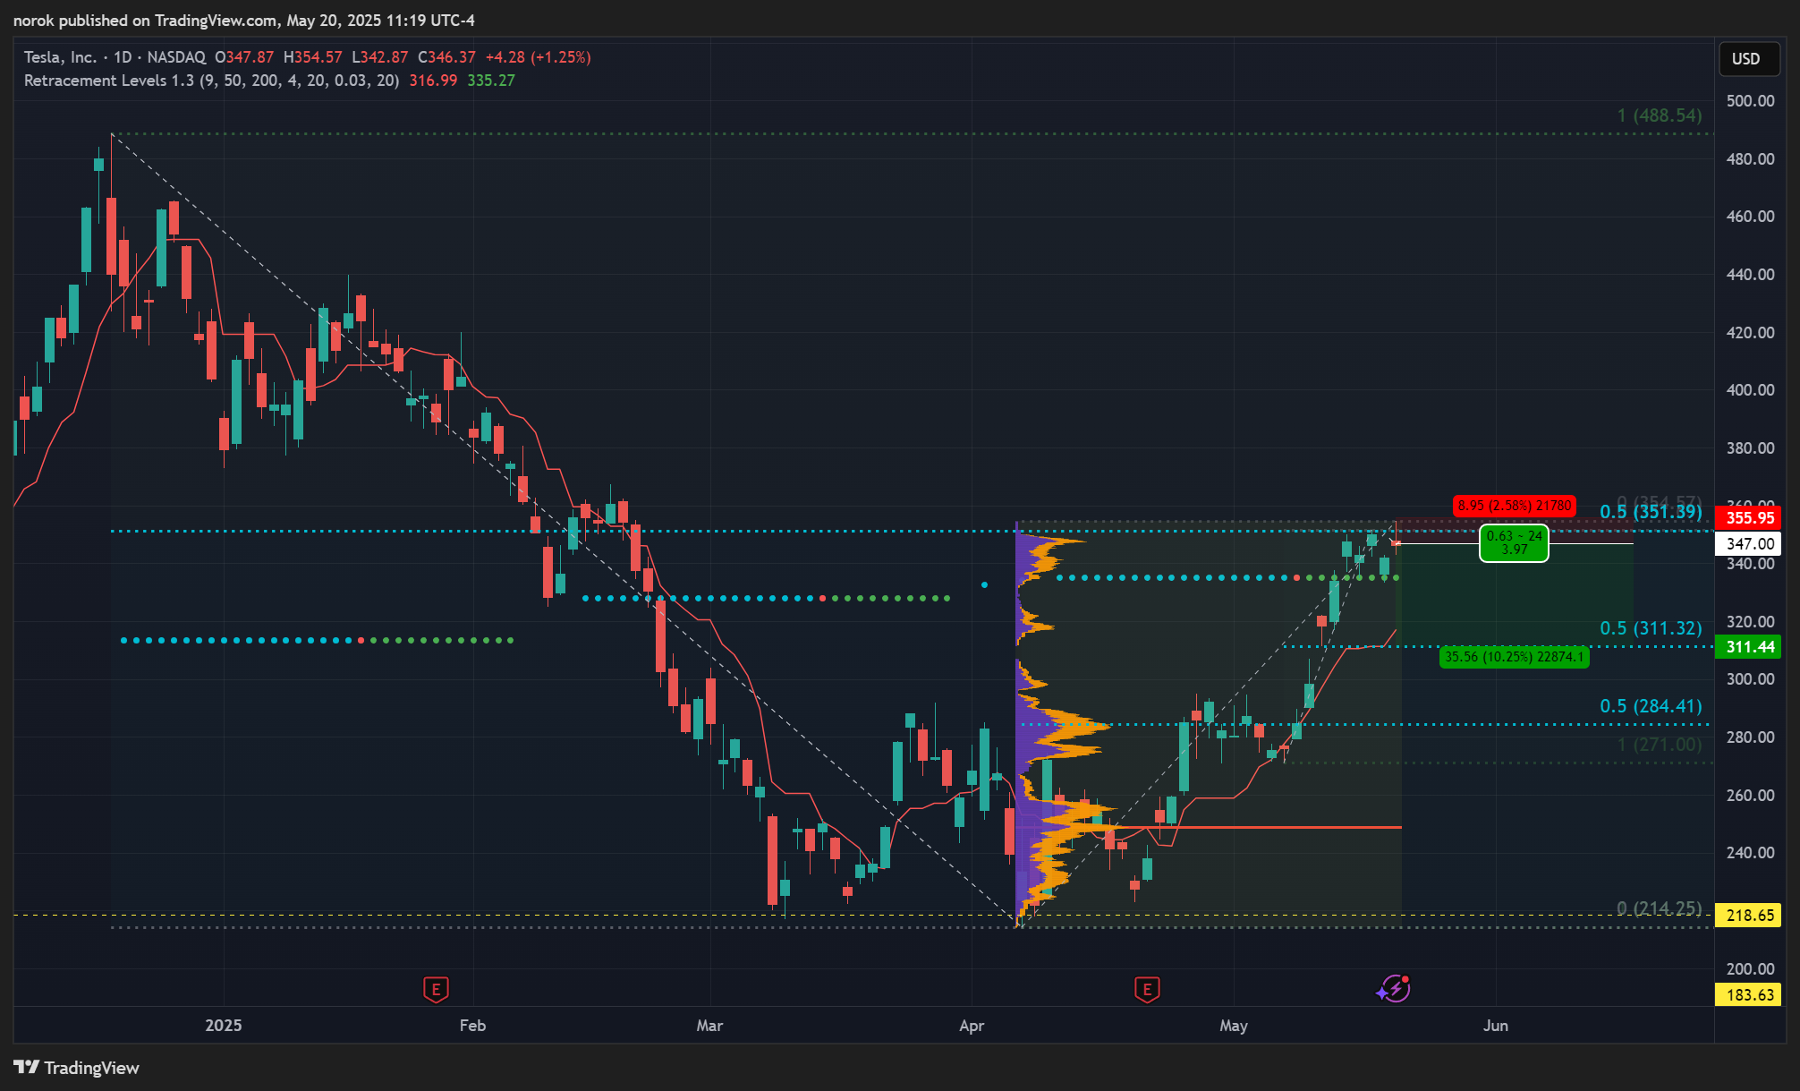Viewport: 1800px width, 1091px height.
Task: Click the green target label 35.56 (10.25%)
Action: (x=1514, y=657)
